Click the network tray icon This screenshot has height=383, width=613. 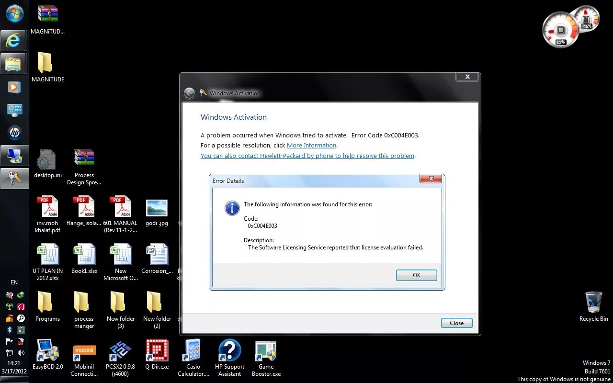point(10,353)
